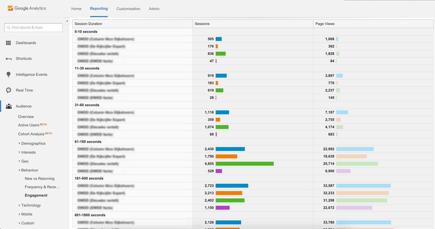Viewport: 435px width, 229px height.
Task: Go to the Home tab
Action: pos(76,9)
